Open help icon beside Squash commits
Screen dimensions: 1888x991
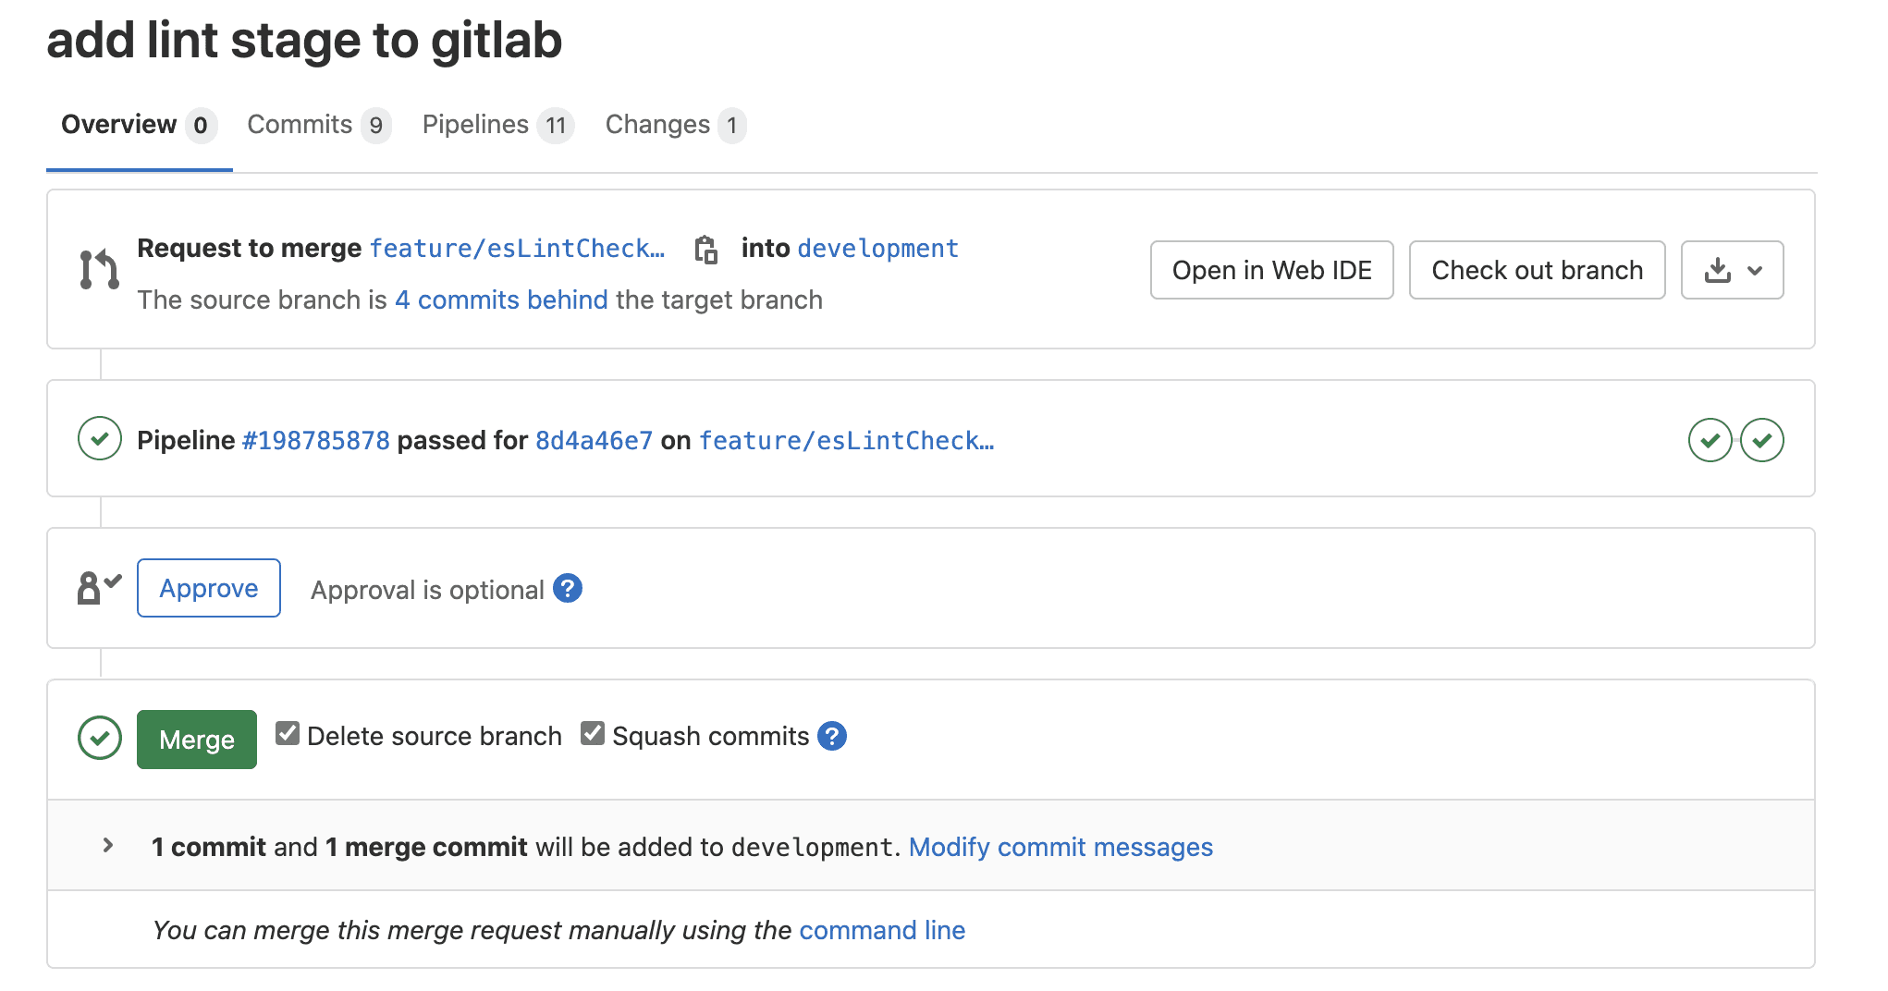(x=832, y=737)
